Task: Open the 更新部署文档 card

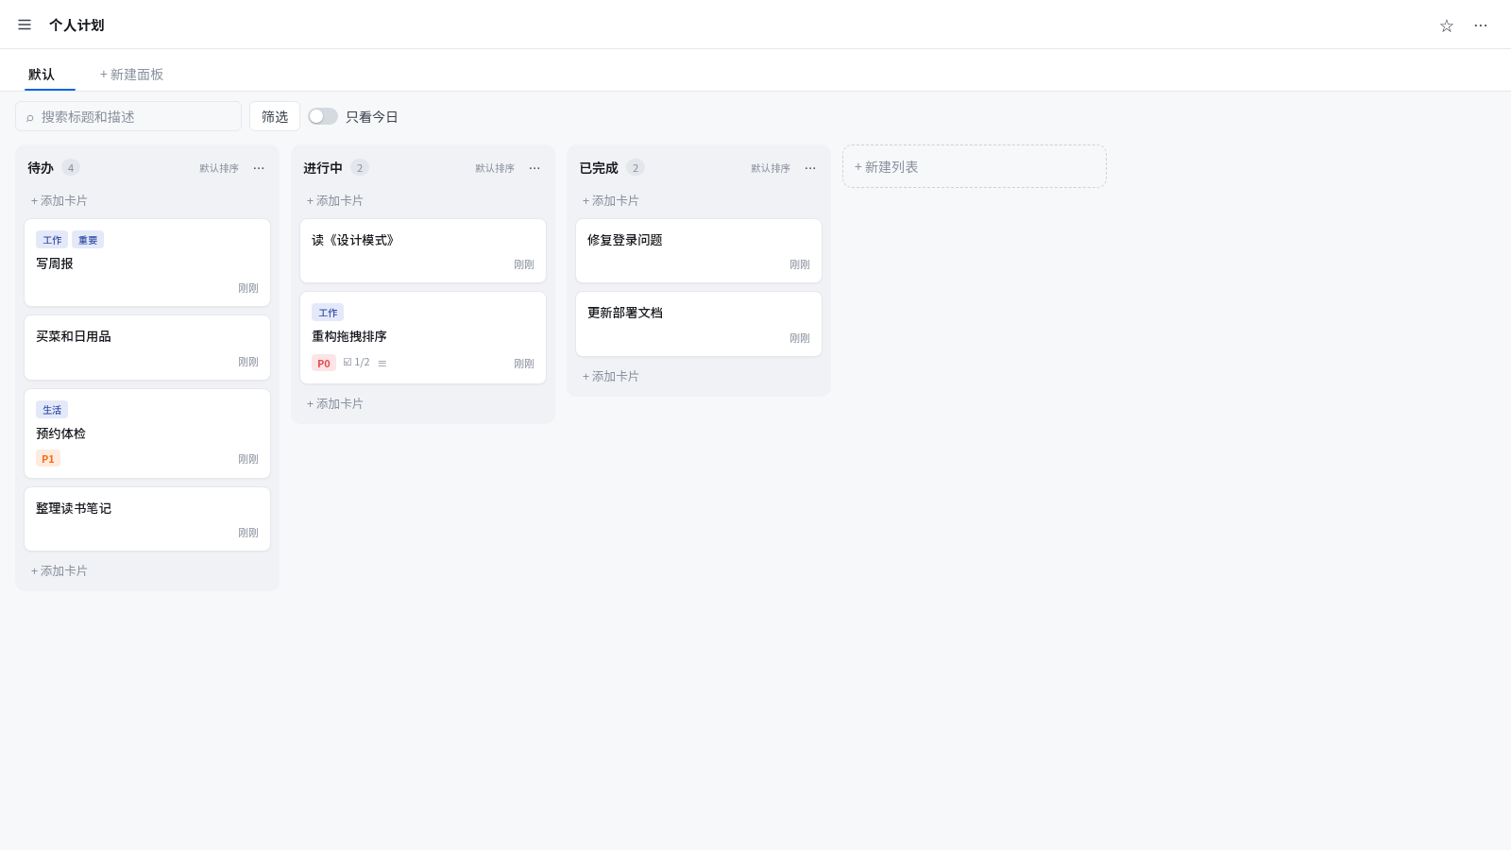Action: point(699,324)
